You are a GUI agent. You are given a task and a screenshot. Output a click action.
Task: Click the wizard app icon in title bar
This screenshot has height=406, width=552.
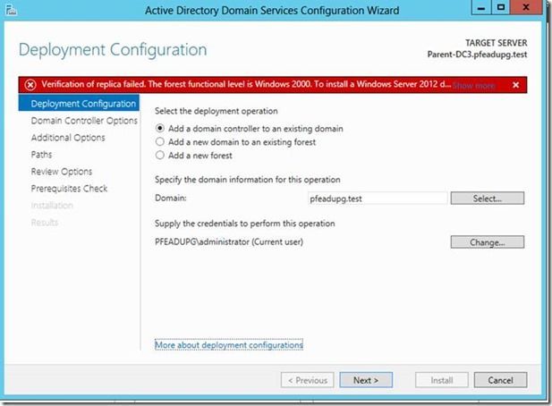click(12, 10)
